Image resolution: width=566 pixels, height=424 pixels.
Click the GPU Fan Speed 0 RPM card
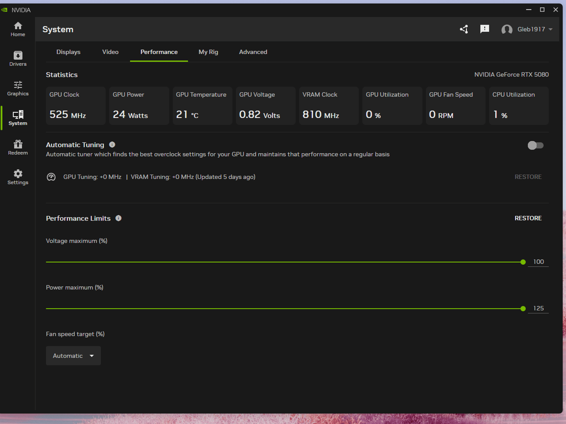455,106
